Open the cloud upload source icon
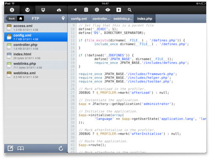The image size is (210, 159). click(x=59, y=10)
